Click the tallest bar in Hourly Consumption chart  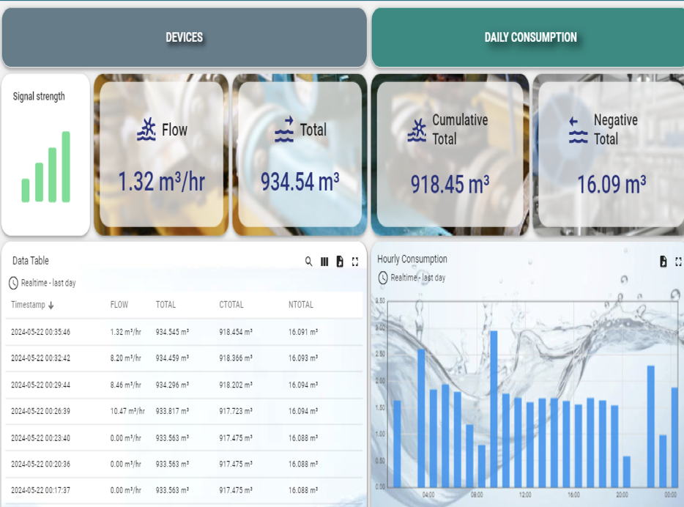[x=494, y=409]
